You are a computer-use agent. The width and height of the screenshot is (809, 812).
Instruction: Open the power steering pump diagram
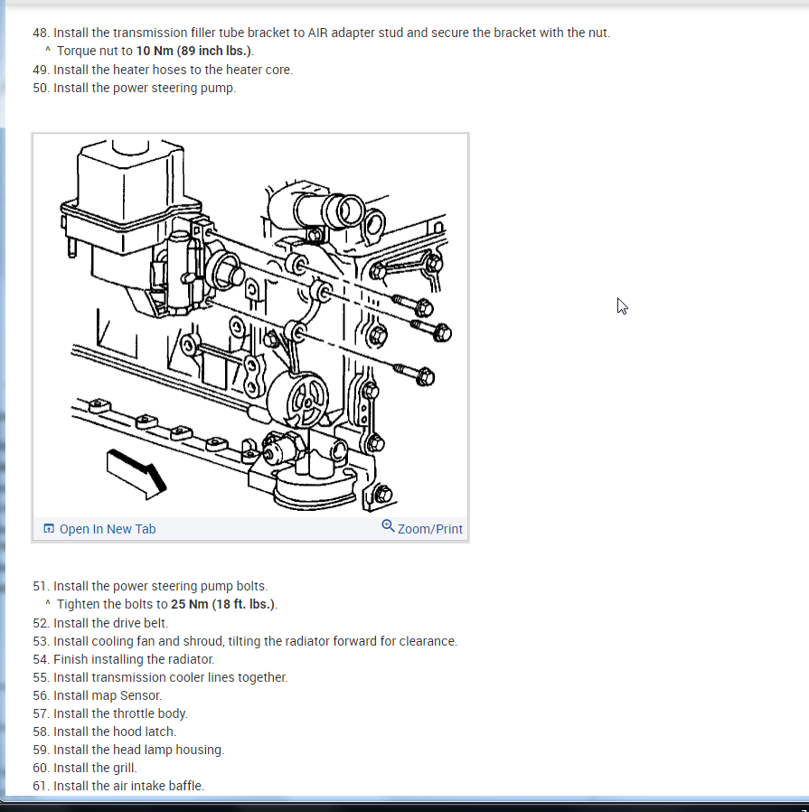pyautogui.click(x=250, y=326)
